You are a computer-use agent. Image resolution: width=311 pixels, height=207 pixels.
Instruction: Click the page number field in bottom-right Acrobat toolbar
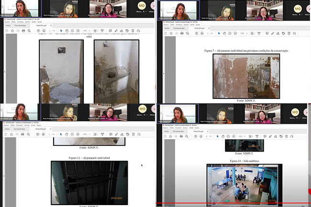click(x=207, y=136)
